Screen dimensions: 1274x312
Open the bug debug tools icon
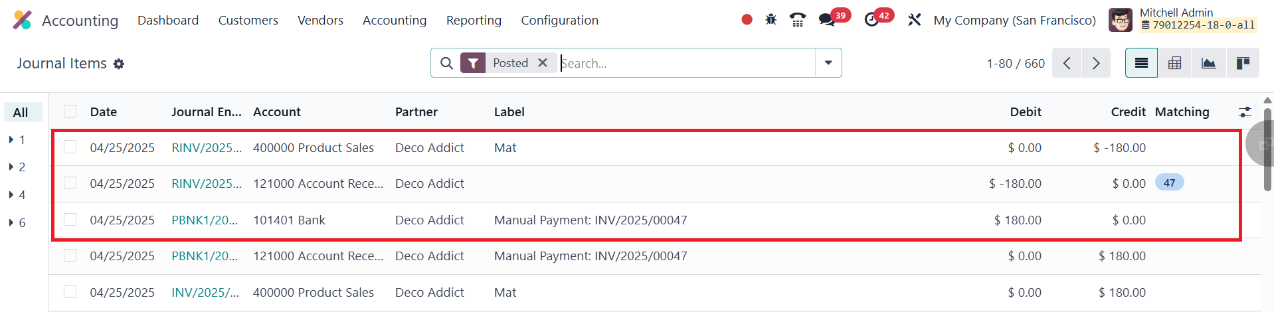[771, 20]
